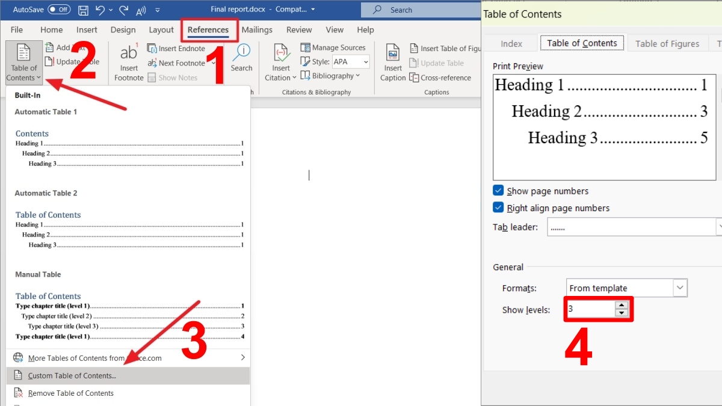Open the File menu tab
This screenshot has width=722, height=406.
tap(17, 29)
